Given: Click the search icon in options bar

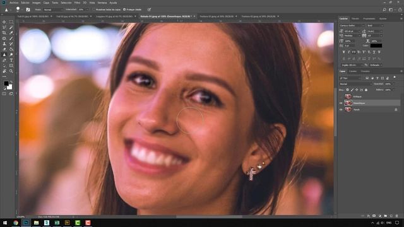Looking at the screenshot, I should (384, 9).
